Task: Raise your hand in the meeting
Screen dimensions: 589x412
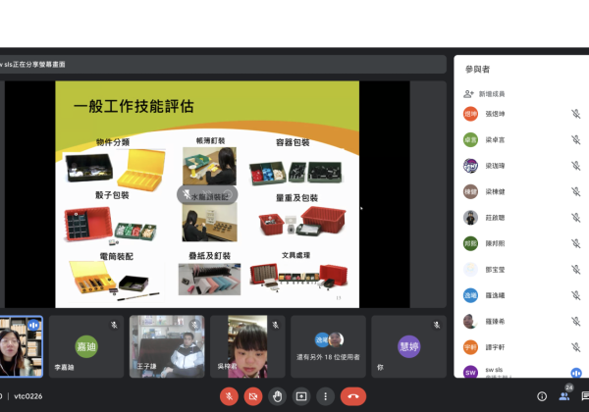Action: coord(277,396)
